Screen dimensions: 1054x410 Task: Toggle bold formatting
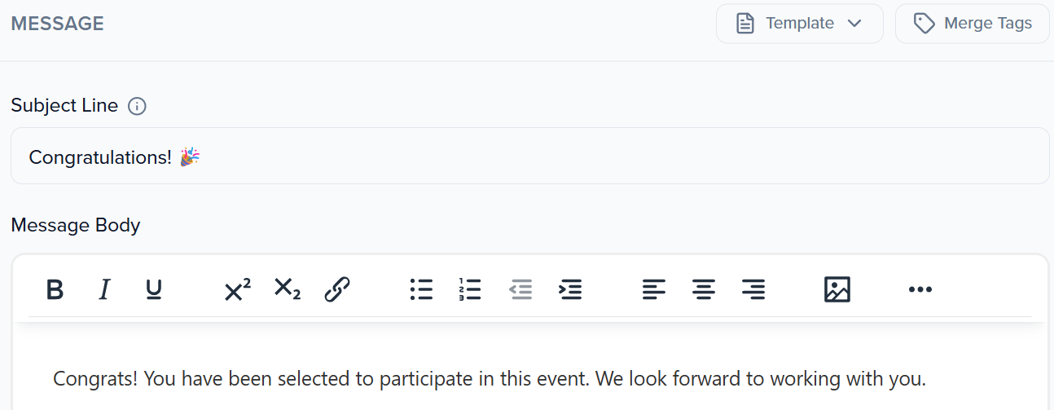point(55,289)
